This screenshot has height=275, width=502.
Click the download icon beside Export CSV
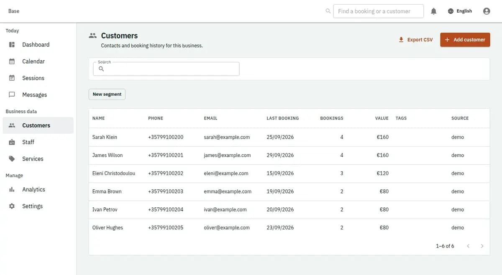click(401, 40)
